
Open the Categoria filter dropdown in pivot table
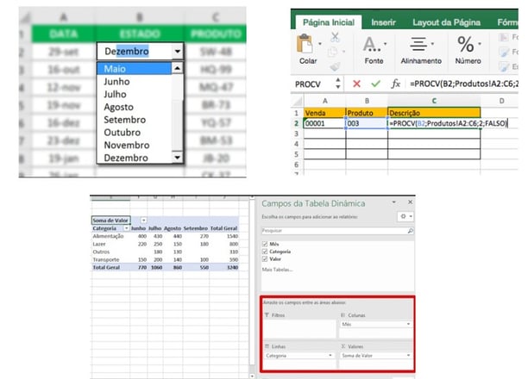[x=126, y=228]
